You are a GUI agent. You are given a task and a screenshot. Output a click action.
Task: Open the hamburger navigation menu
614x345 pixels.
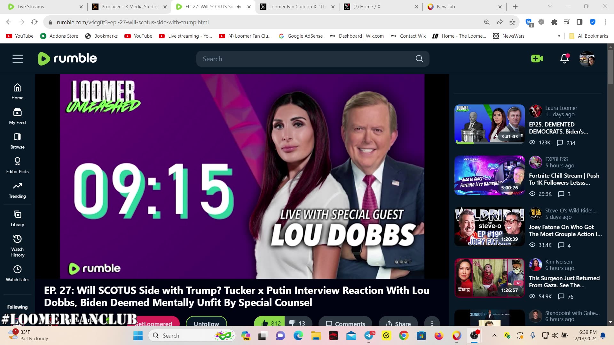(x=18, y=58)
